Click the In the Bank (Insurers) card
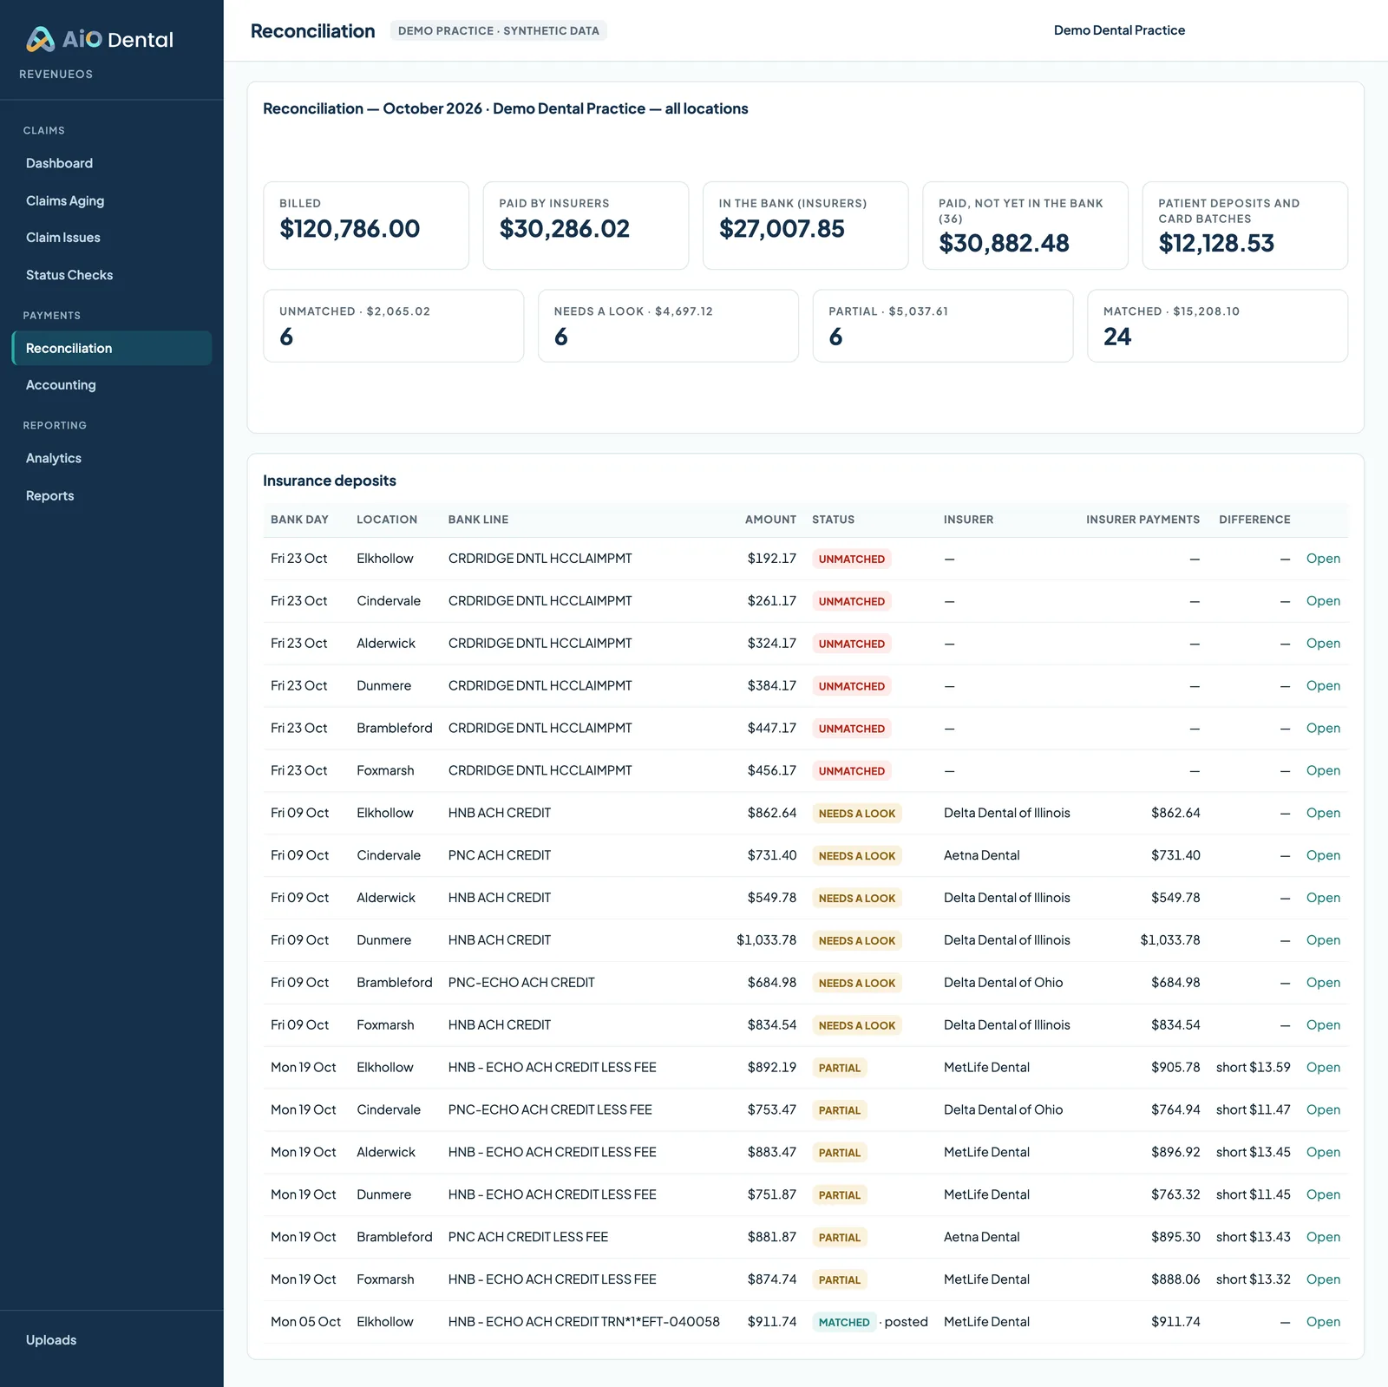The width and height of the screenshot is (1388, 1387). tap(805, 226)
